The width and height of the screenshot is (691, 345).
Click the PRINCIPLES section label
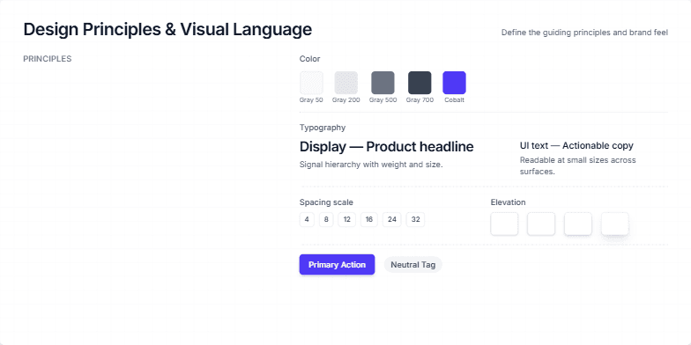tap(48, 59)
